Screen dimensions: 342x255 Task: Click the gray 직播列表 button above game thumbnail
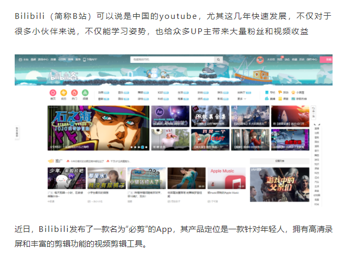click(x=280, y=161)
